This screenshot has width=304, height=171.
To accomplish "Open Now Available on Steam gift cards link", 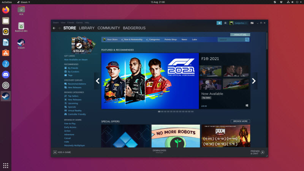I will pyautogui.click(x=76, y=60).
